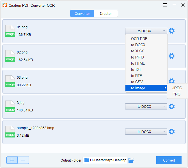Select to RTF output format
Viewport: 188px width, 168px height.
(x=146, y=76)
